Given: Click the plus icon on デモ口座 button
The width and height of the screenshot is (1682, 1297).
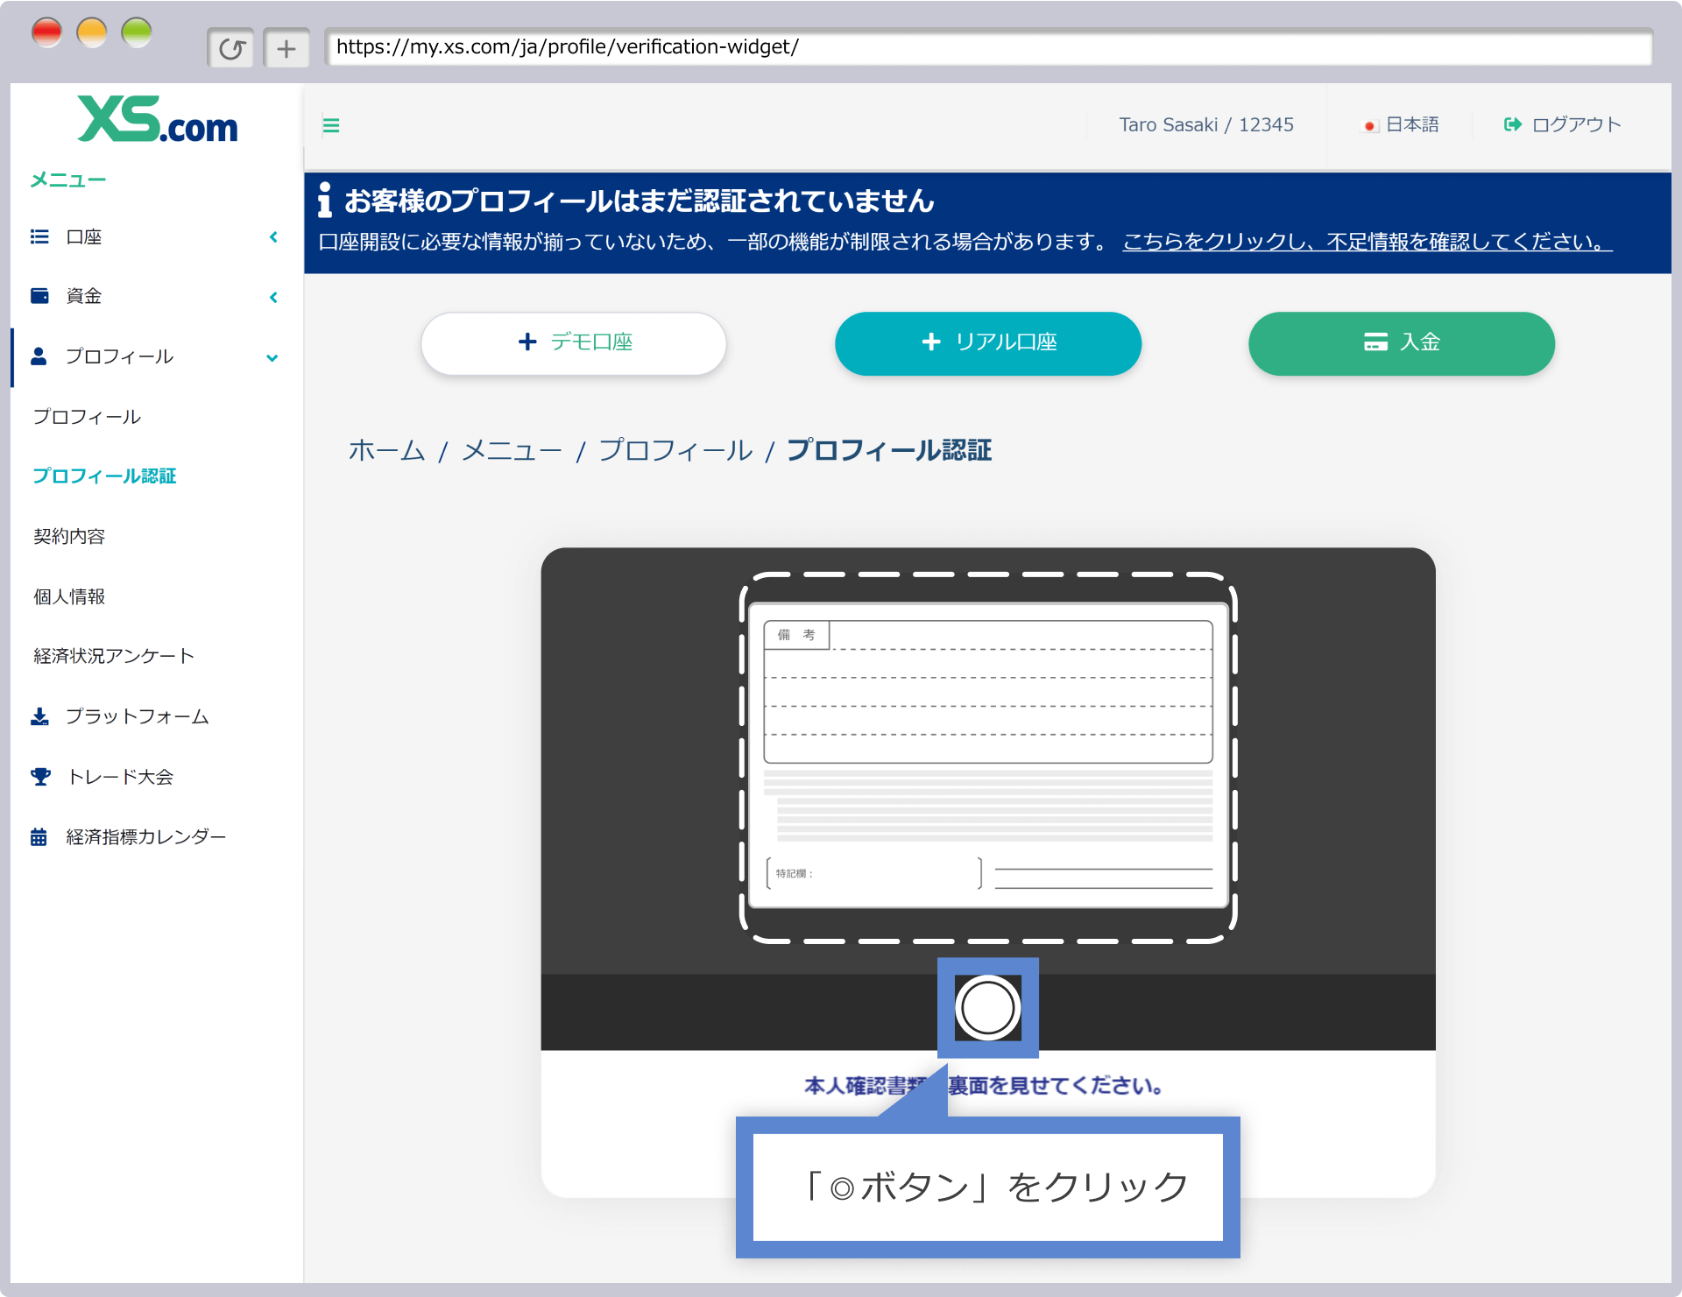Looking at the screenshot, I should click(527, 342).
